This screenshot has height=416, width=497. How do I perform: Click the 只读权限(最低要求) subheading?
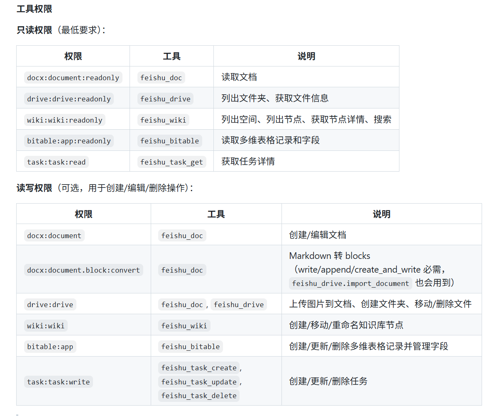[61, 30]
